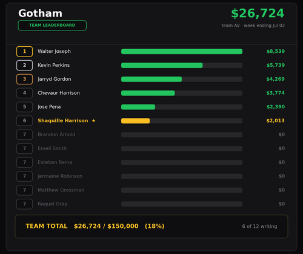Click rank 7 badge next to Jermaine Robinson
Image resolution: width=303 pixels, height=254 pixels.
pyautogui.click(x=24, y=176)
